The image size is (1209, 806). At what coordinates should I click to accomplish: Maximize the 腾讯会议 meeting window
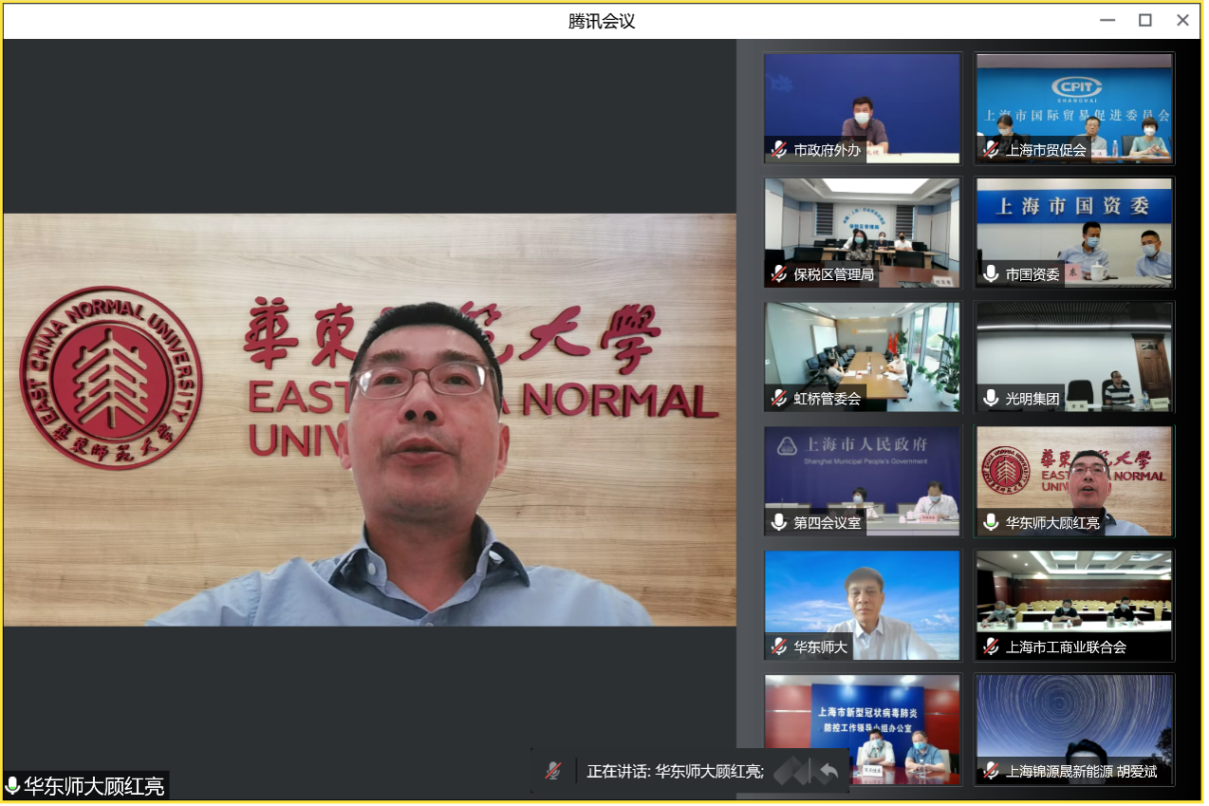pos(1144,20)
